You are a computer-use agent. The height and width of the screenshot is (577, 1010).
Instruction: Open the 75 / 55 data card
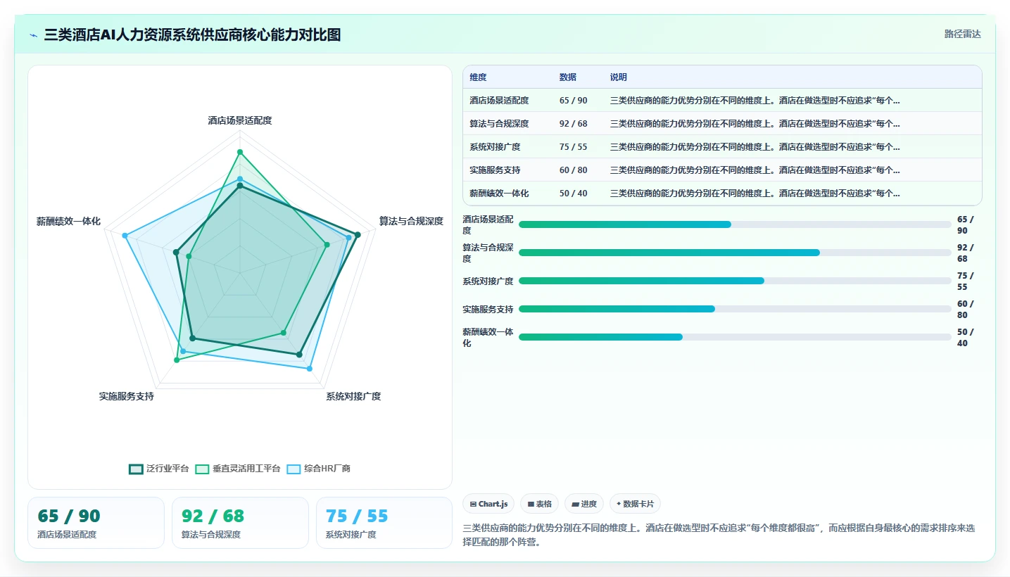[384, 523]
